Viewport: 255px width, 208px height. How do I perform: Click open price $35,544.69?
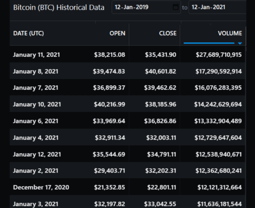pyautogui.click(x=109, y=154)
